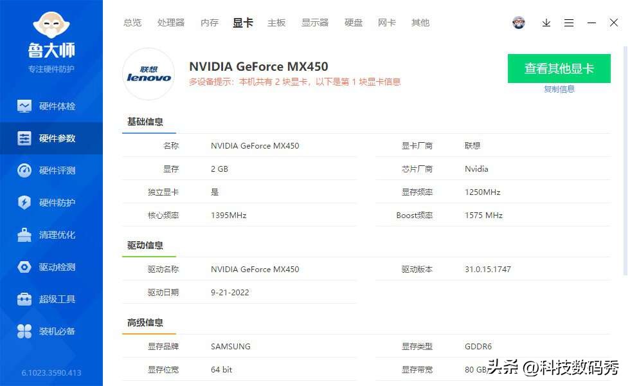The width and height of the screenshot is (630, 386).
Task: Open 驱动检测 driver detection
Action: 51,266
